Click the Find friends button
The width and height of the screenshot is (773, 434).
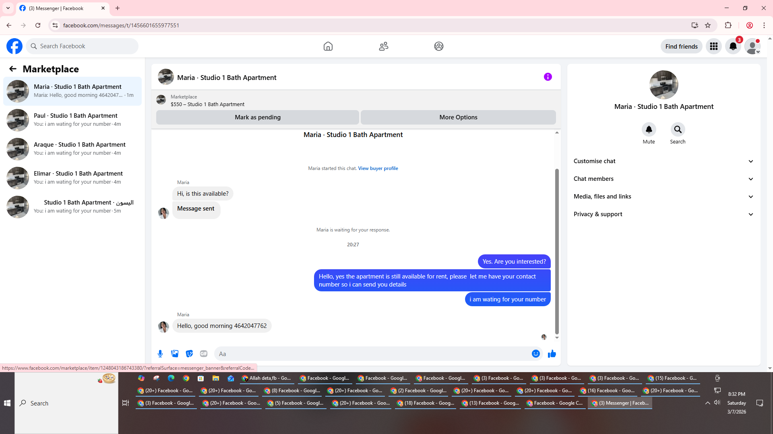coord(682,46)
